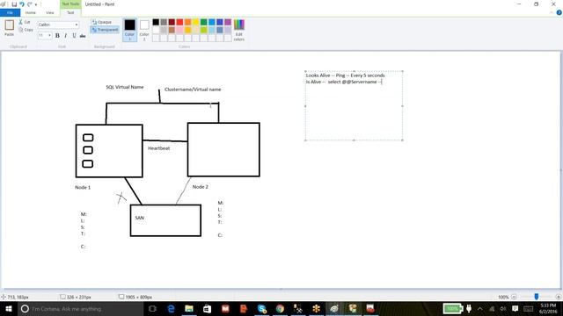Switch to the Paint taskbar icon
Image resolution: width=563 pixels, height=316 pixels.
[x=334, y=308]
